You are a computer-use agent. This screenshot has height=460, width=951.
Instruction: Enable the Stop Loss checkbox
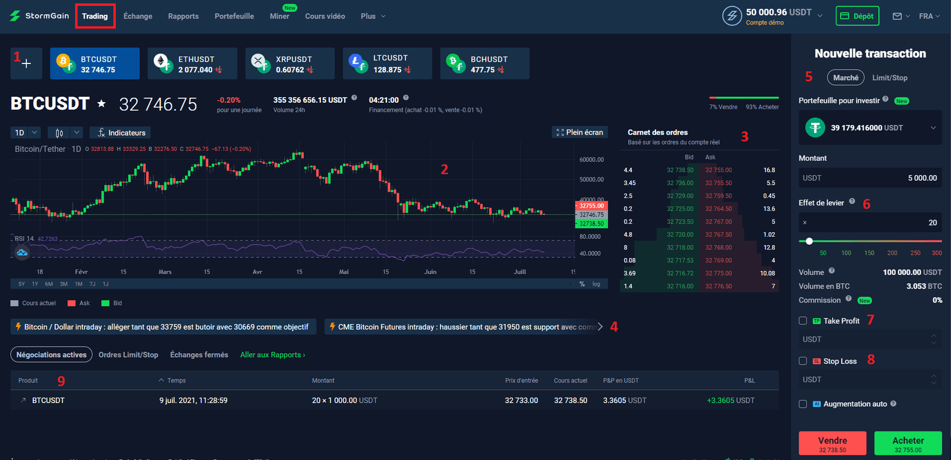click(803, 361)
